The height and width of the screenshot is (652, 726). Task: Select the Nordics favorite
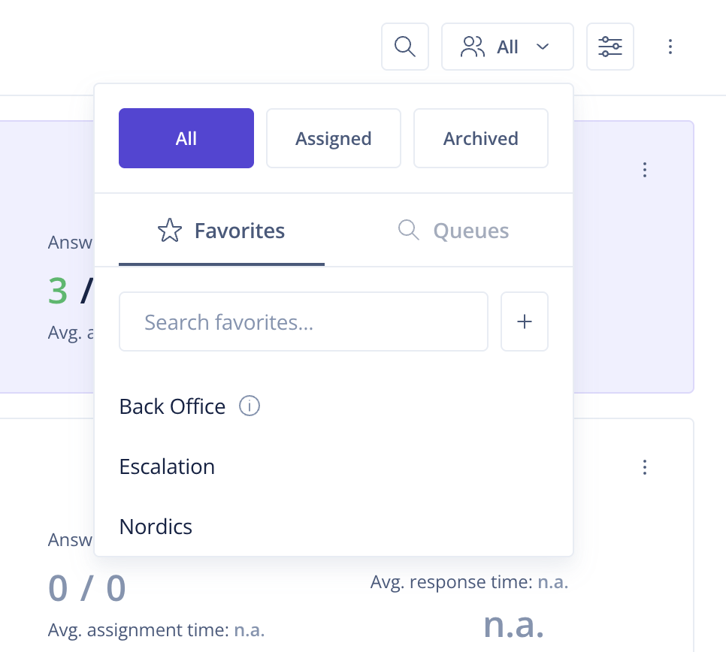pyautogui.click(x=155, y=527)
